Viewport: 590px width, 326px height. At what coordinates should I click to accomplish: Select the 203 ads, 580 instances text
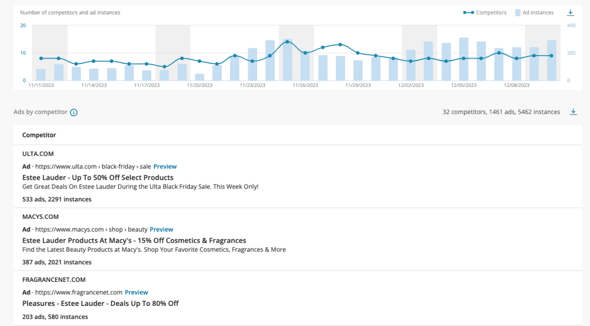pyautogui.click(x=55, y=317)
